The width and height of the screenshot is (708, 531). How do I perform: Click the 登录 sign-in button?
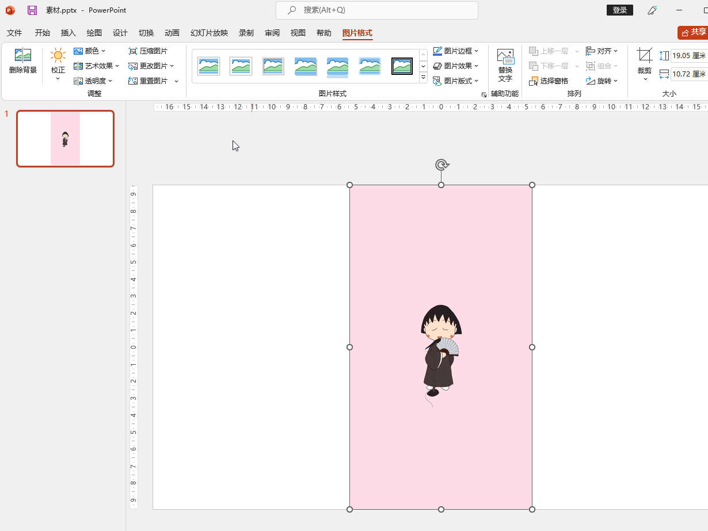tap(619, 10)
